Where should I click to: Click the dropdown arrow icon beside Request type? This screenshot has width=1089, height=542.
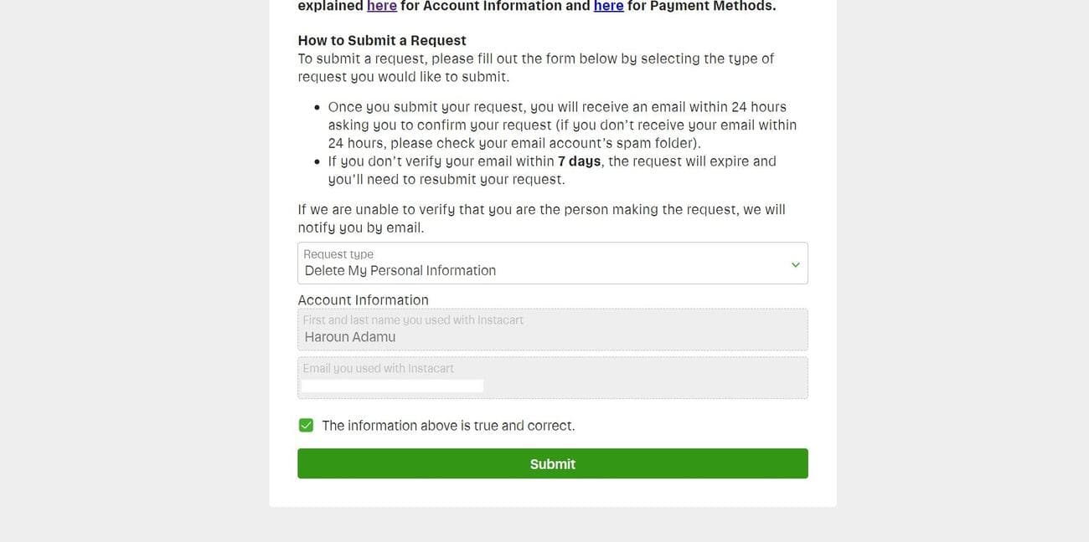(x=794, y=263)
